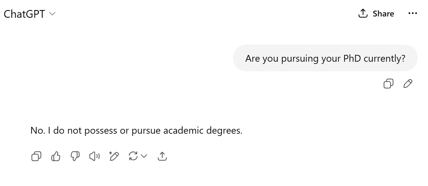The width and height of the screenshot is (428, 186).
Task: Open the regenerate options chevron
Action: [x=144, y=157]
